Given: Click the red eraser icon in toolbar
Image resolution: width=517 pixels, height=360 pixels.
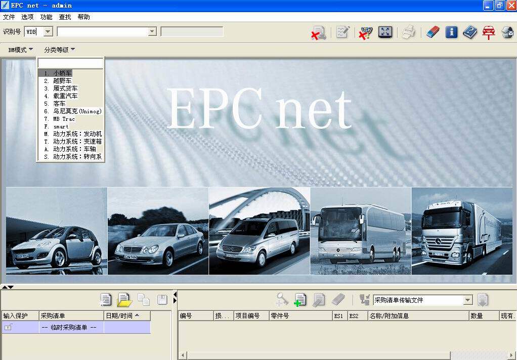Looking at the screenshot, I should pyautogui.click(x=433, y=32).
